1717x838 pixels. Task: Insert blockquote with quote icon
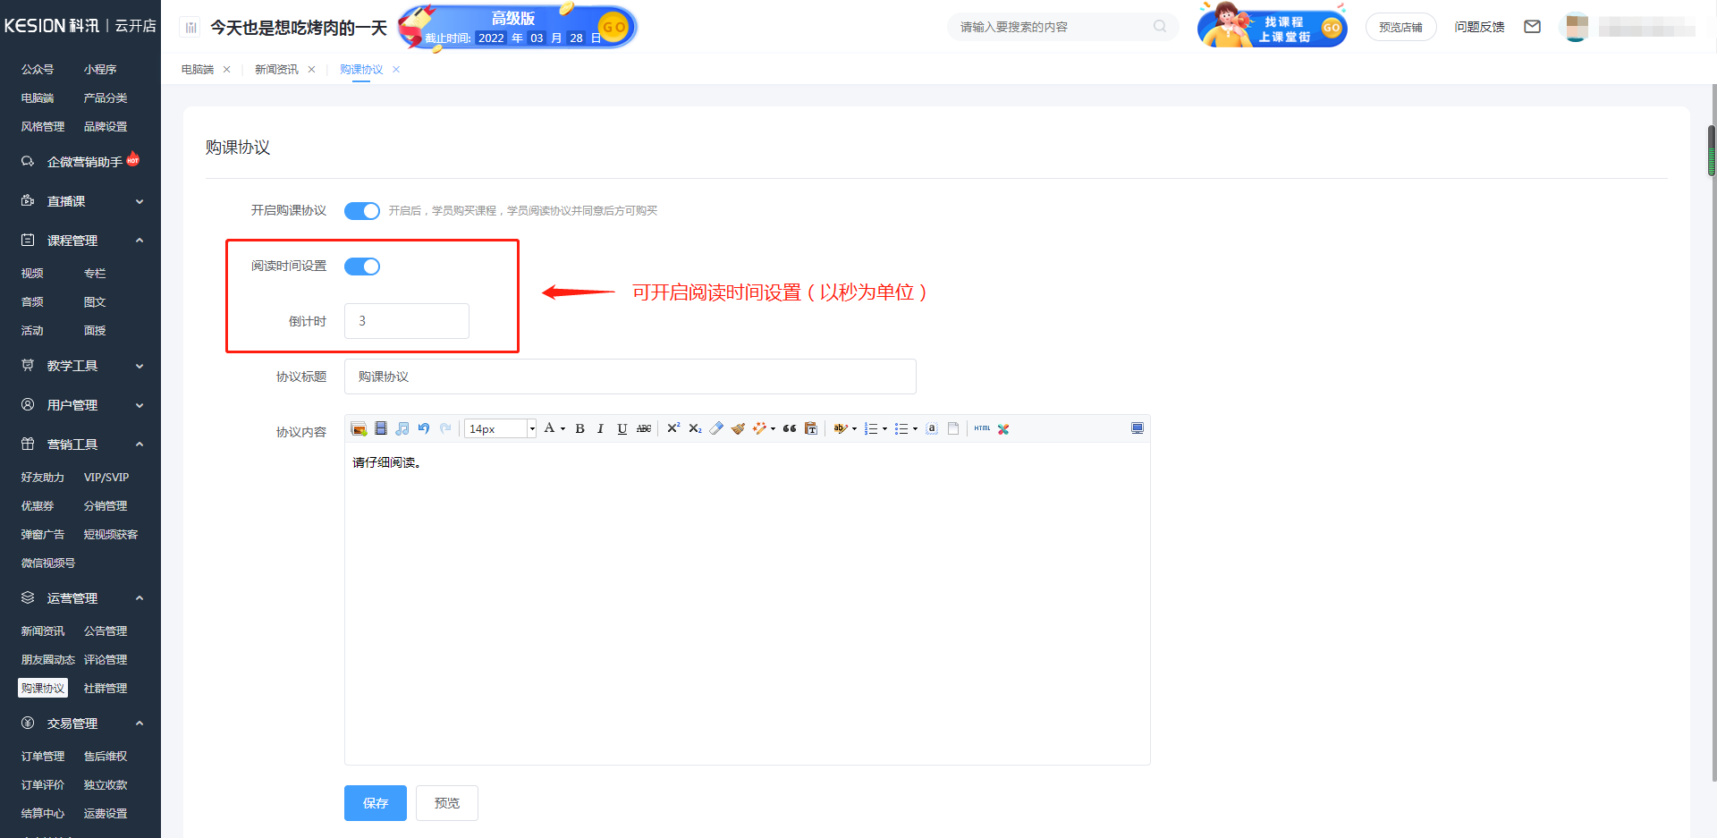tap(790, 428)
